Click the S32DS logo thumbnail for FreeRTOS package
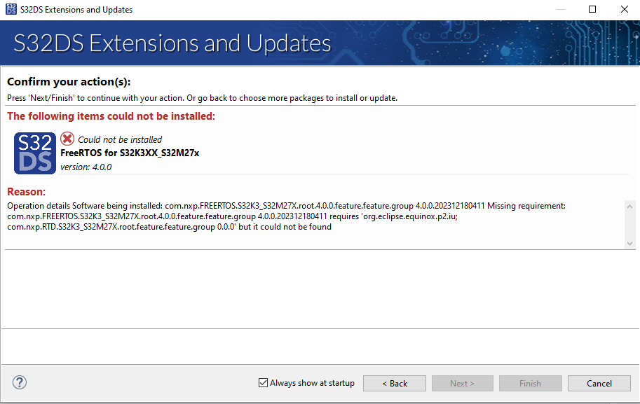Screen dimensions: 640x404 pyautogui.click(x=34, y=153)
